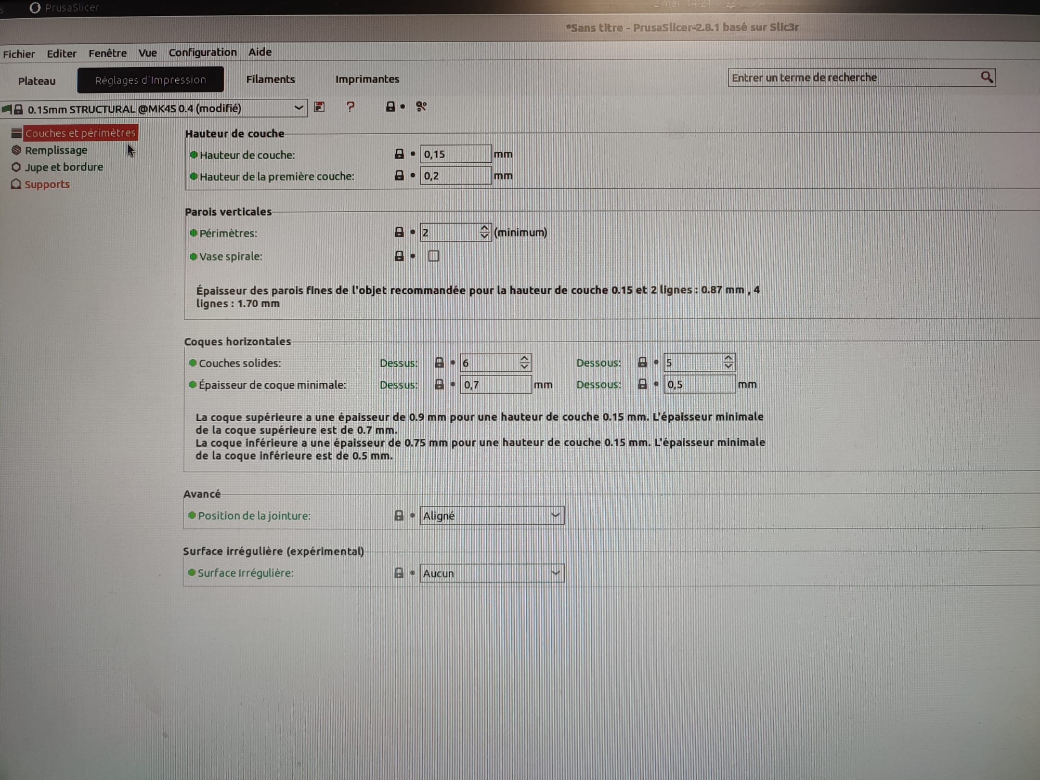Open the Vue menu
1040x780 pixels.
click(x=148, y=53)
